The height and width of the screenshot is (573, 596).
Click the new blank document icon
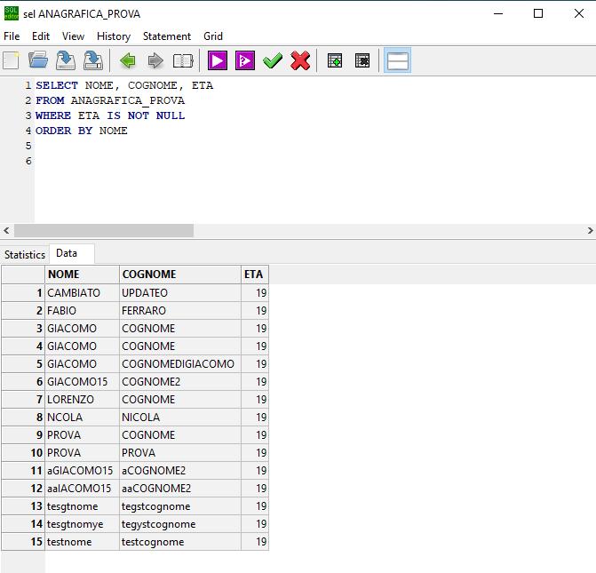11,60
